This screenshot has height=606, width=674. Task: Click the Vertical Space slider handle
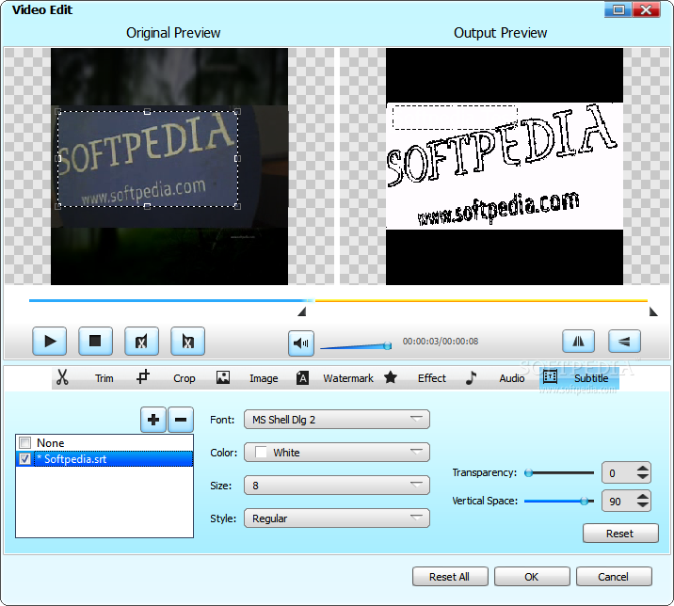tap(584, 501)
